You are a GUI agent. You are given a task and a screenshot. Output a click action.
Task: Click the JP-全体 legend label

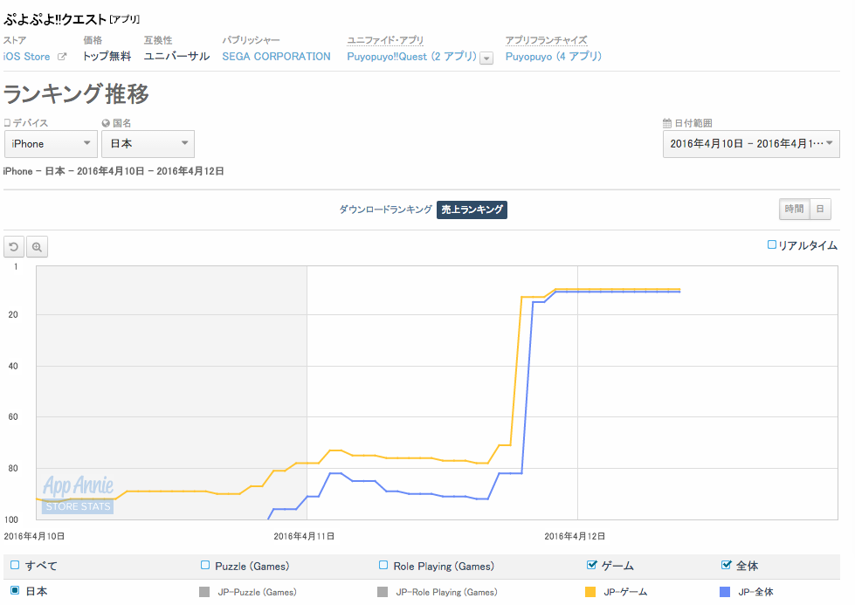tap(755, 592)
